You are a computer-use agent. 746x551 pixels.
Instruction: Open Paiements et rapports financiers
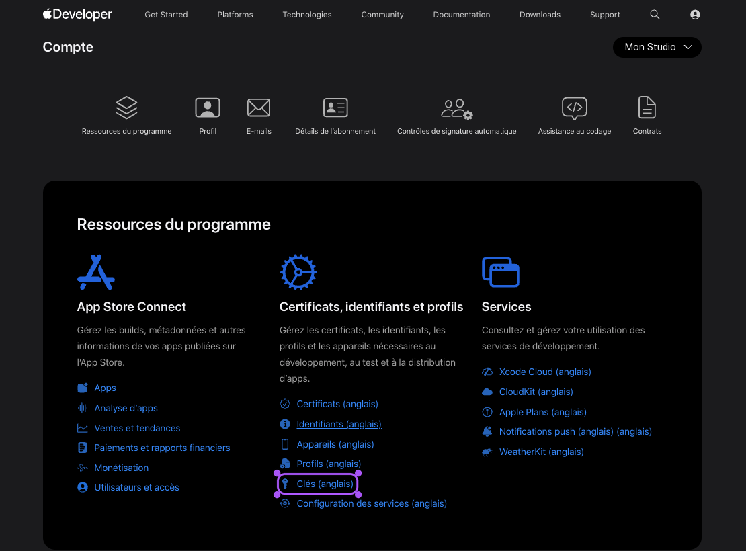click(162, 448)
